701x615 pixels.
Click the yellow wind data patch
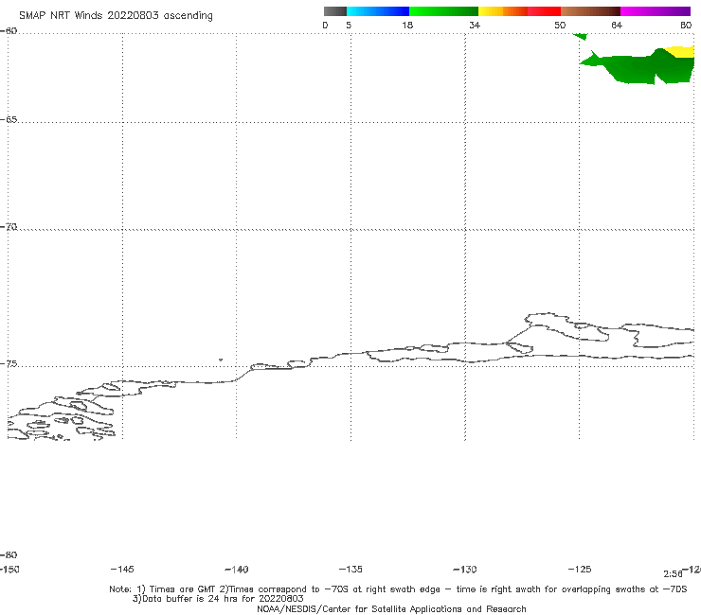(682, 51)
